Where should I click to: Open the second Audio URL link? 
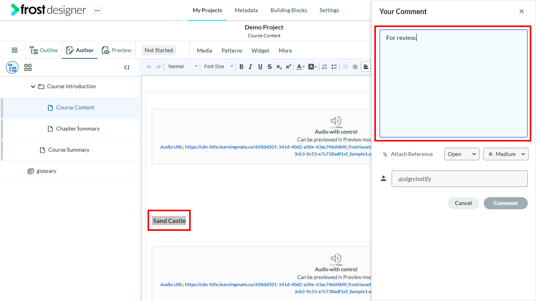266,288
